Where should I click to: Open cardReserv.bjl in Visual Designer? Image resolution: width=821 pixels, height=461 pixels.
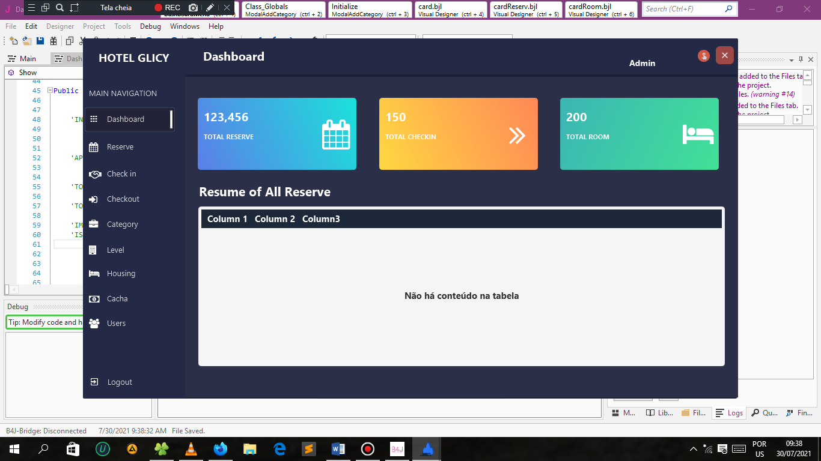point(526,10)
